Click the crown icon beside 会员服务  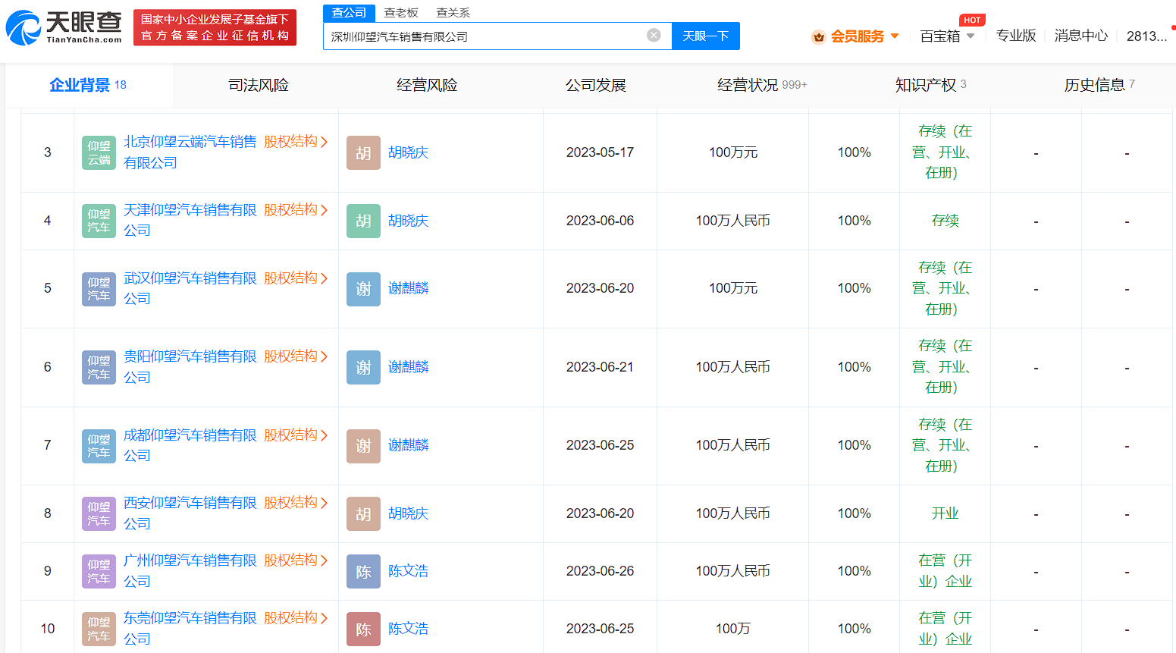tap(818, 36)
